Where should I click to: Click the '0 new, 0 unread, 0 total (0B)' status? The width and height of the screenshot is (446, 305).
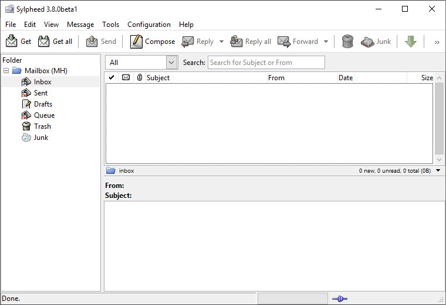395,171
